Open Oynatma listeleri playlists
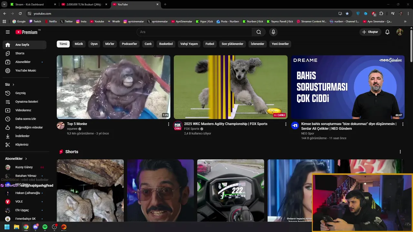The image size is (413, 232). 25,101
